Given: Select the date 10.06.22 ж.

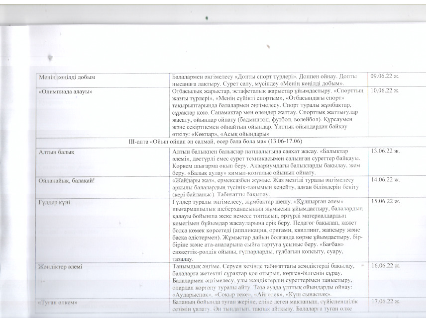Looking at the screenshot, I should tap(385, 91).
